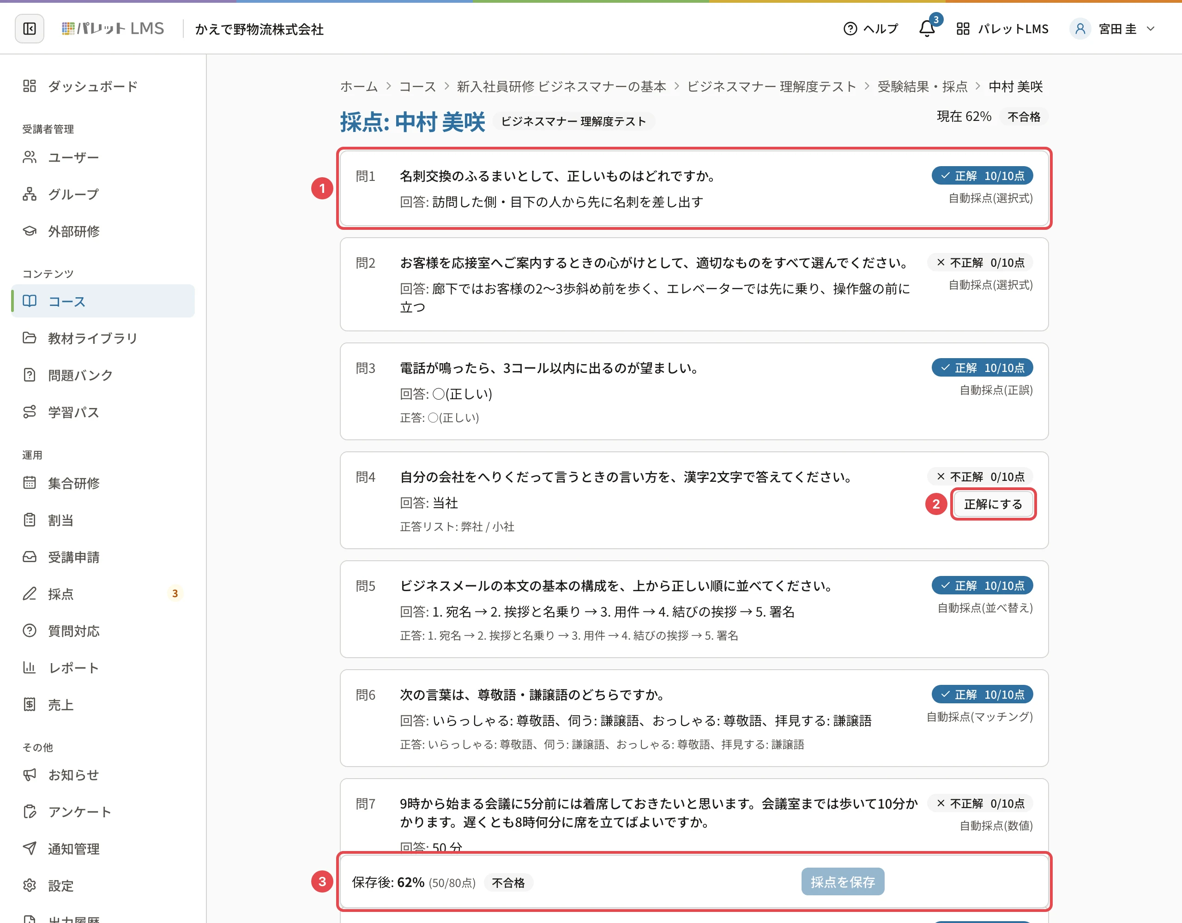Click the 不正解 0/10点 badge on 問2
1182x923 pixels.
coord(980,263)
